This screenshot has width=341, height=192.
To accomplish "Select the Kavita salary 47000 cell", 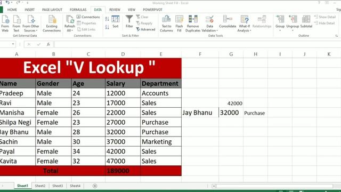I will [123, 161].
